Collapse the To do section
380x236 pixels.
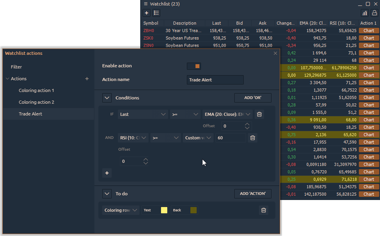coord(107,193)
